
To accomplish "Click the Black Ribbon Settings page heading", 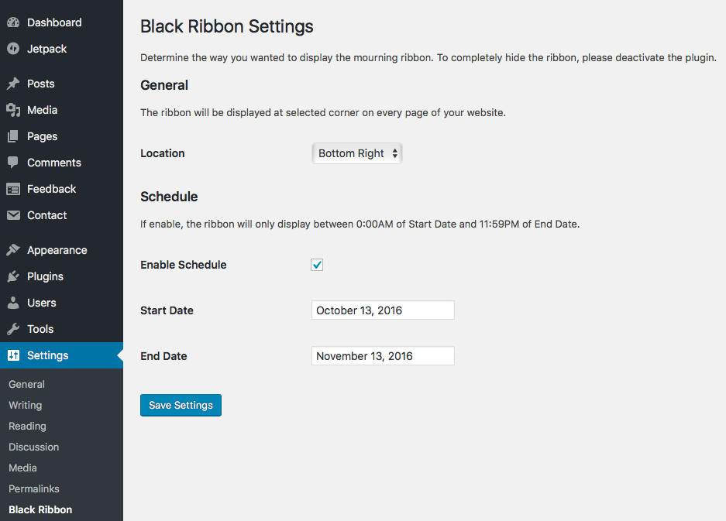I will coord(227,26).
